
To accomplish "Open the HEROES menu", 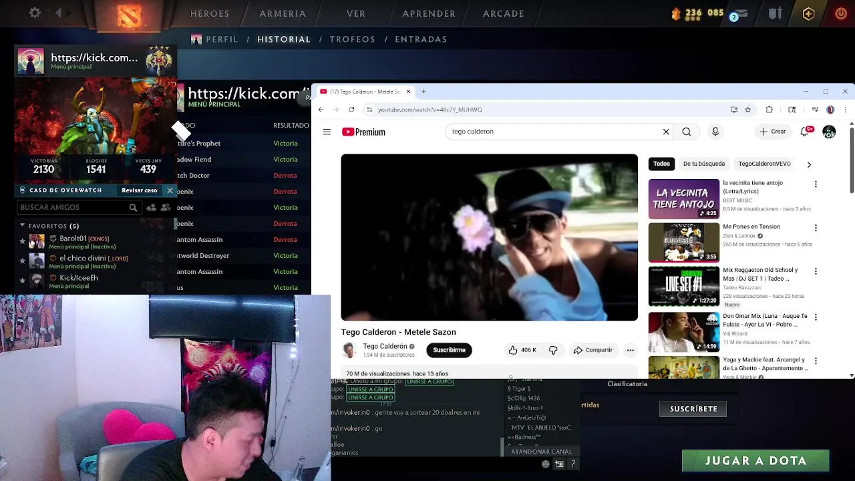I will pos(210,13).
